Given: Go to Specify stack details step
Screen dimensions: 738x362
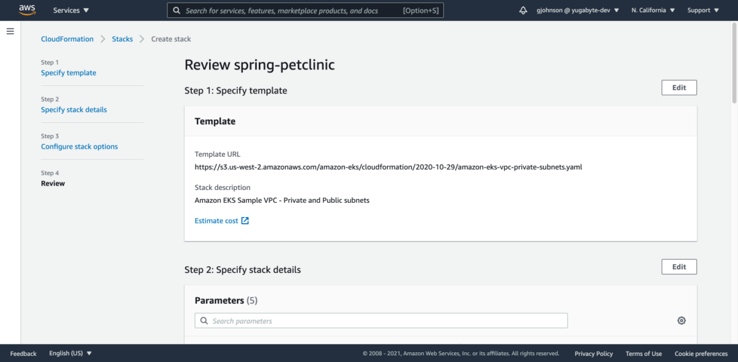Looking at the screenshot, I should [x=74, y=109].
